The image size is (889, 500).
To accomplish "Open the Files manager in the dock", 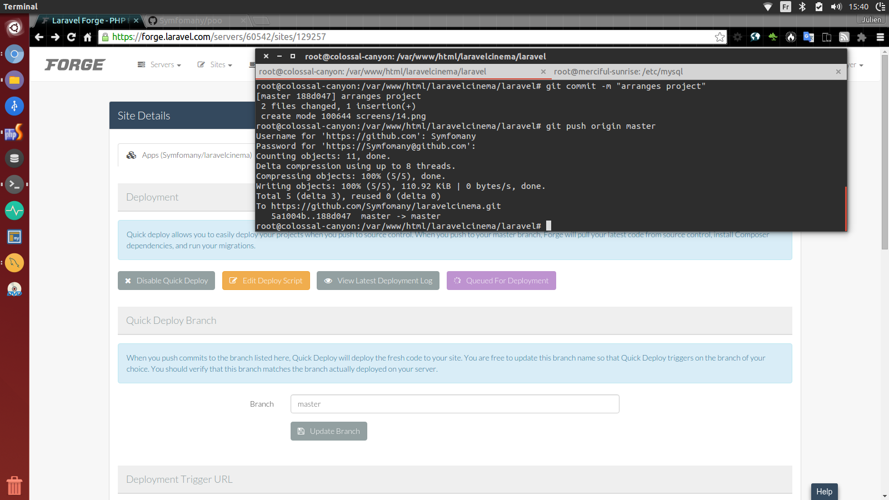I will [x=14, y=80].
